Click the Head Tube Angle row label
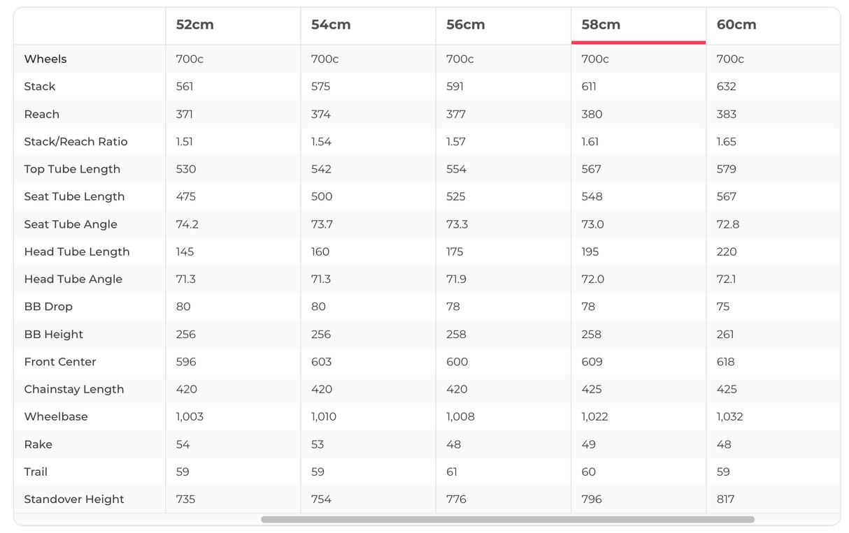Image resolution: width=849 pixels, height=533 pixels. click(73, 279)
